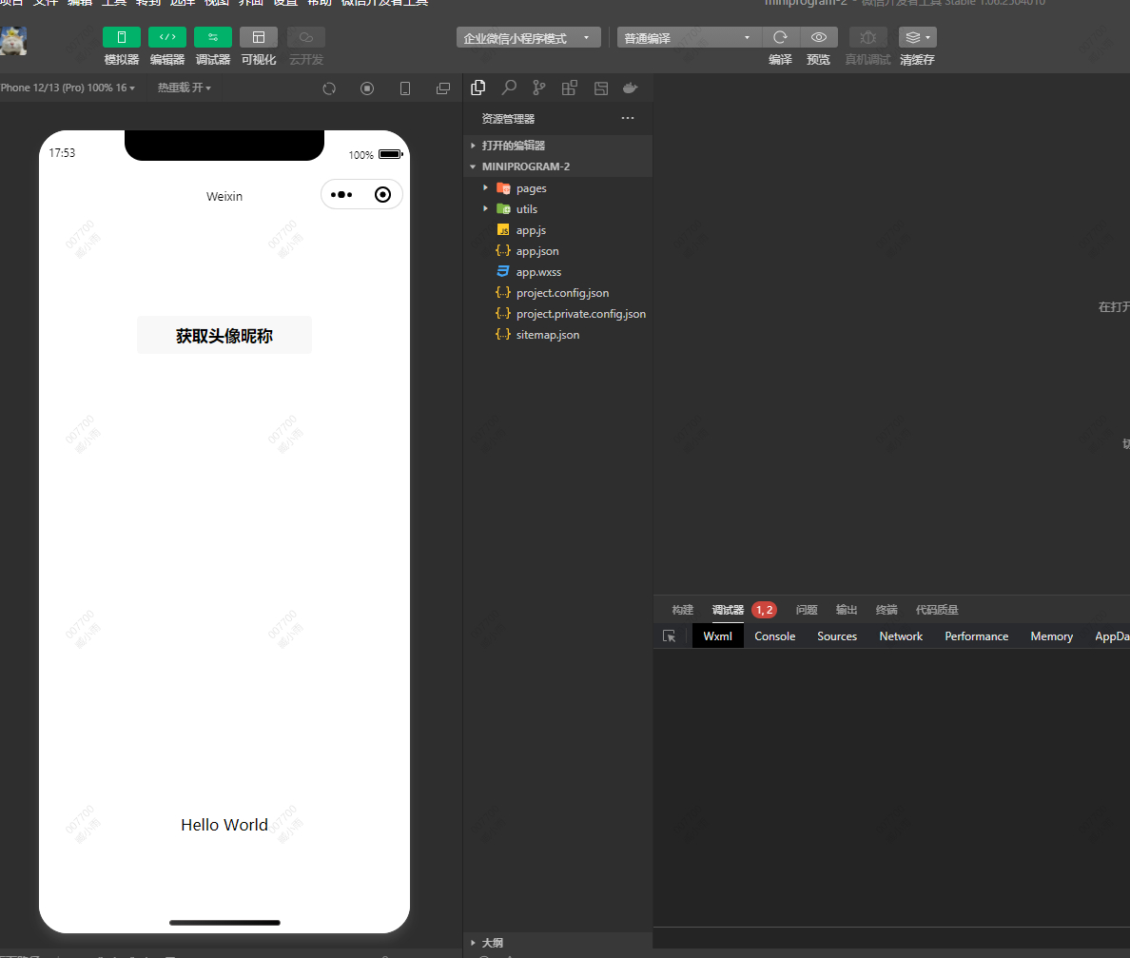Open the 普通编译 compile mode dropdown
The width and height of the screenshot is (1130, 958).
point(689,37)
